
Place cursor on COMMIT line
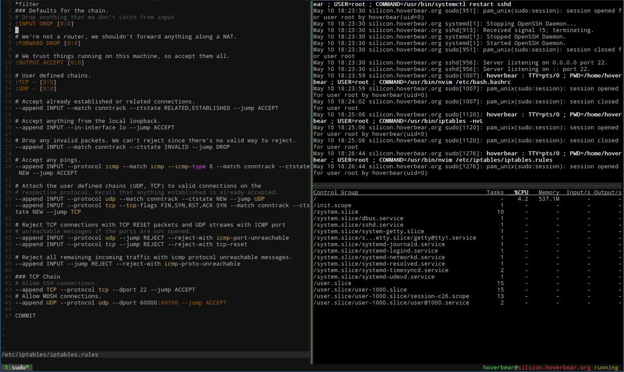point(25,316)
